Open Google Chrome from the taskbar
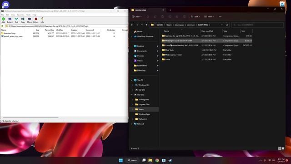This screenshot has height=164, width=291. (x=157, y=160)
